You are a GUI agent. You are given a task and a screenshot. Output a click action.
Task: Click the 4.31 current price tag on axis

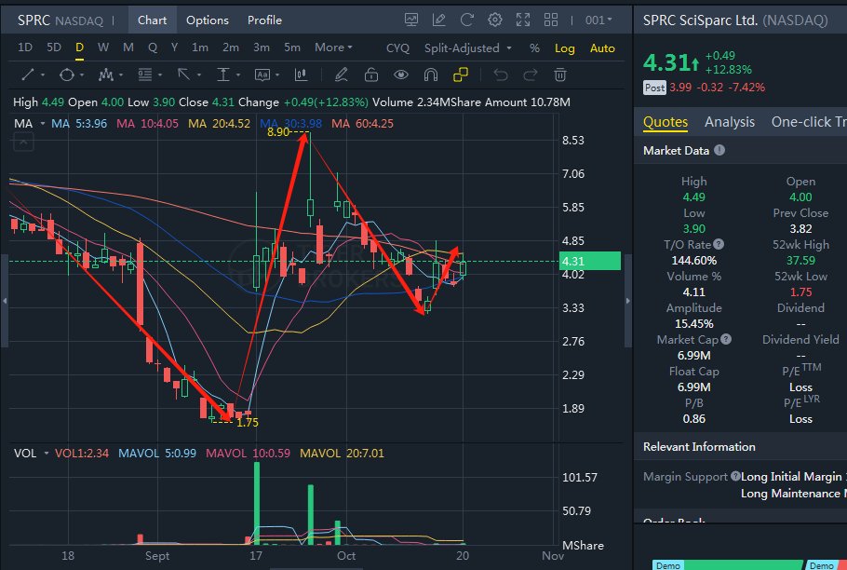[x=590, y=261]
